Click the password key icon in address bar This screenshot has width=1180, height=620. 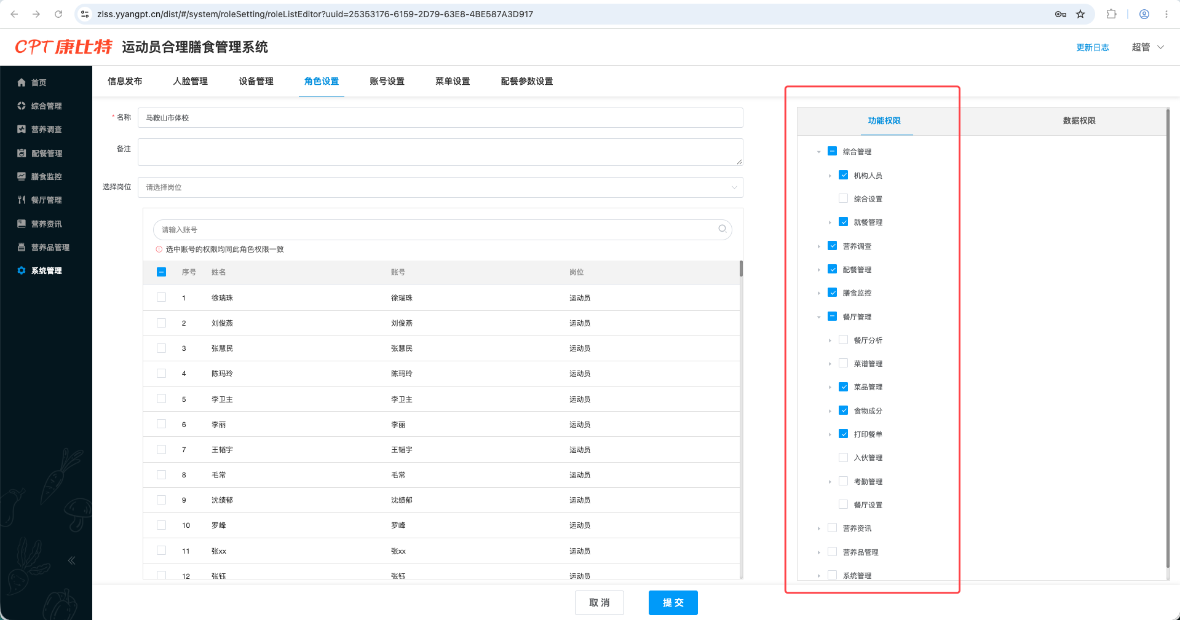(1061, 14)
